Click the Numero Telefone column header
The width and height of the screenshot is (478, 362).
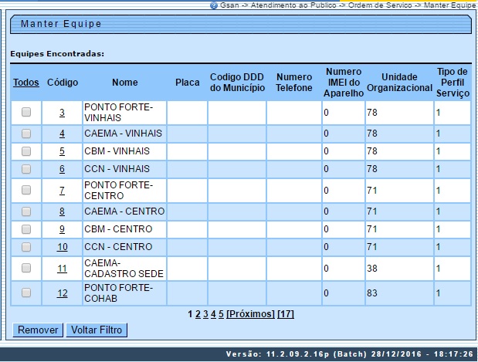click(294, 83)
